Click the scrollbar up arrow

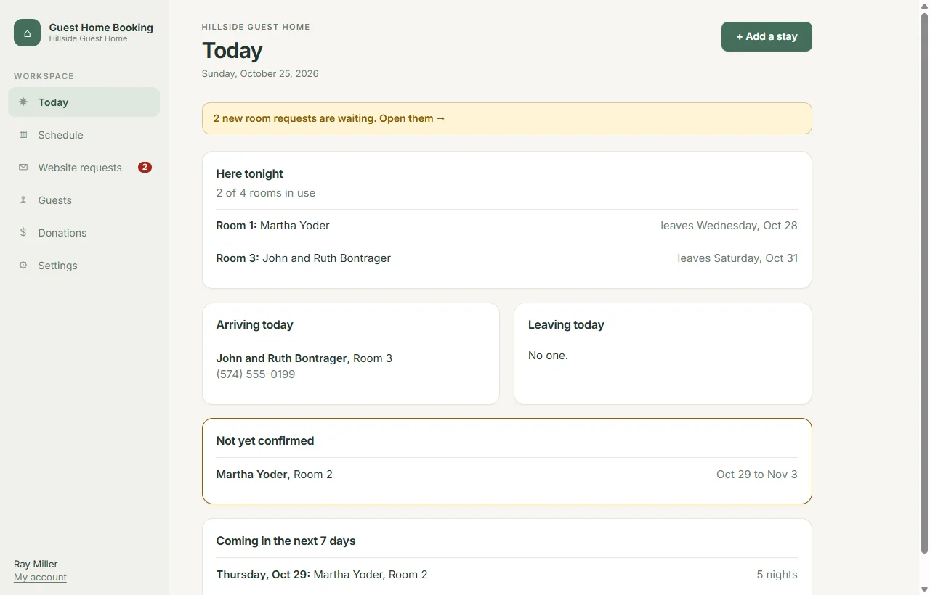pyautogui.click(x=924, y=5)
